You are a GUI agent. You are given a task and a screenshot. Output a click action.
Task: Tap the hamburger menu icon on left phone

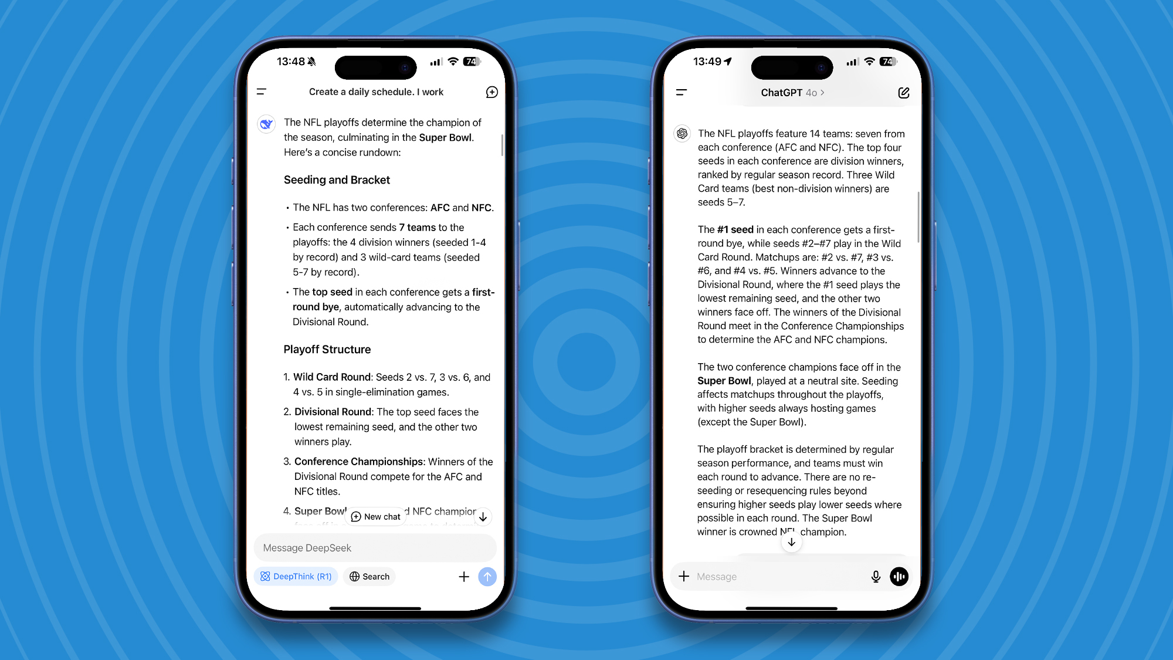tap(263, 92)
